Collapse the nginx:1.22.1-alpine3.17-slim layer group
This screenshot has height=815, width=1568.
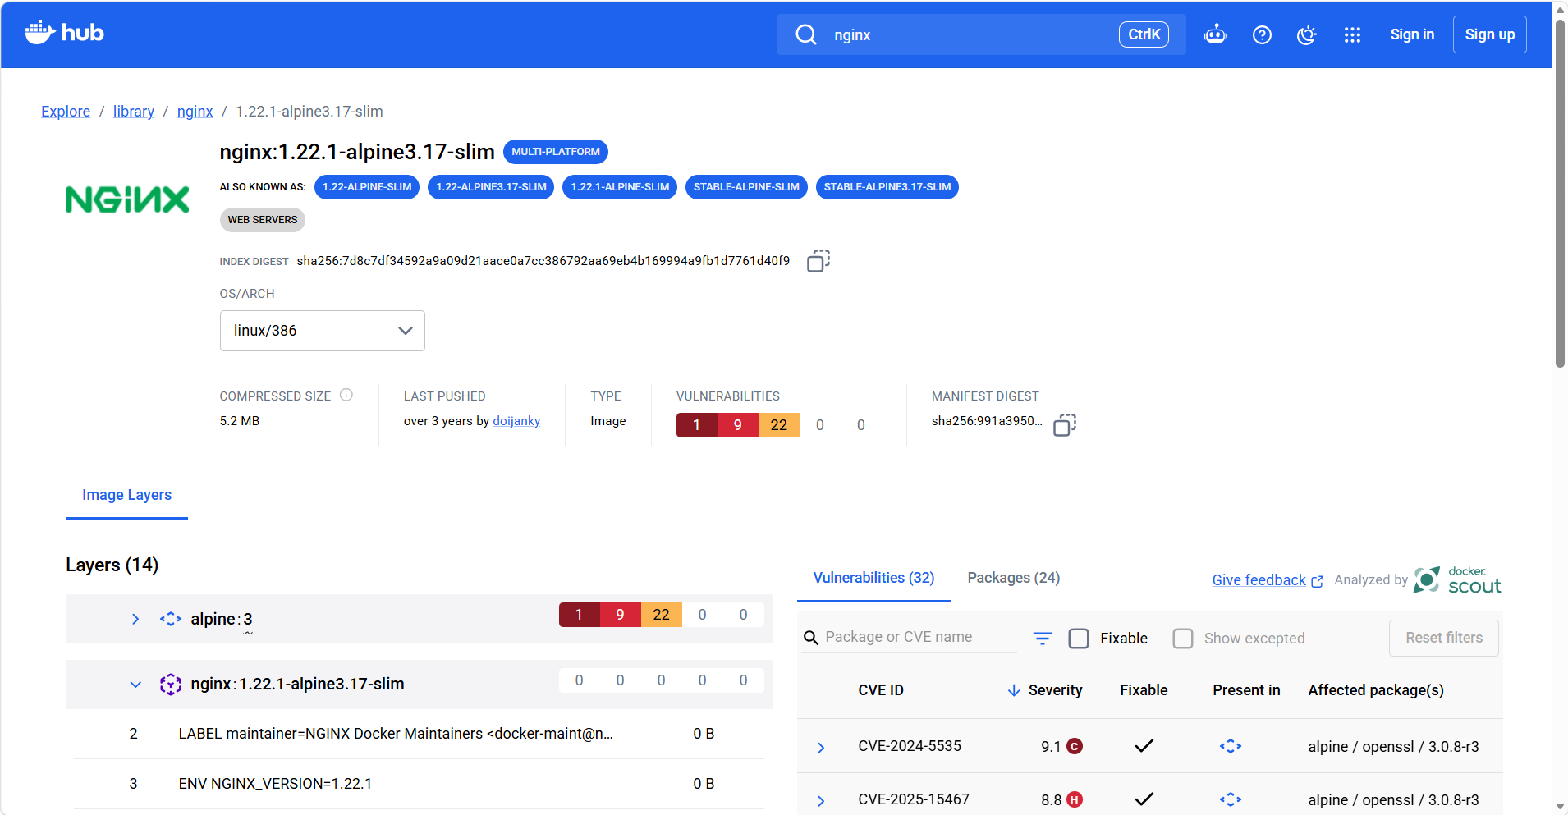coord(135,685)
